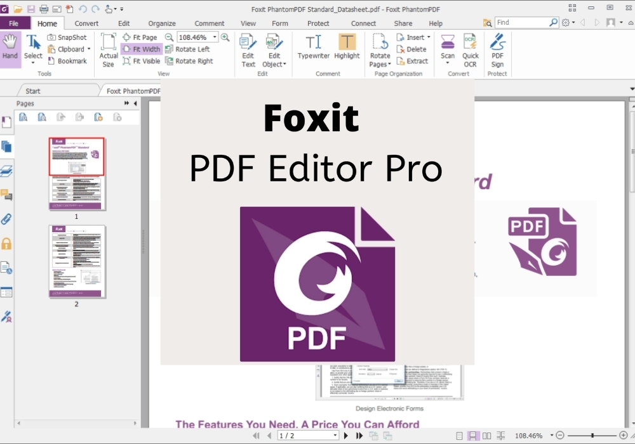Expand the Rotate Pages dropdown

[390, 64]
